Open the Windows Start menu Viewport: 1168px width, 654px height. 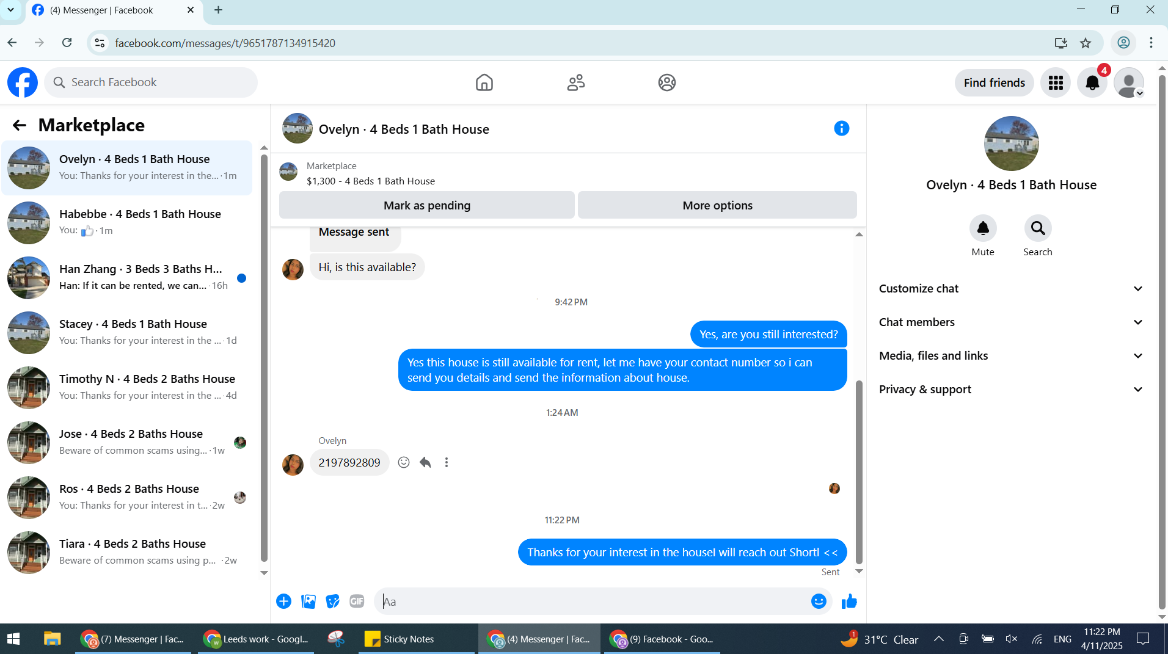click(13, 639)
